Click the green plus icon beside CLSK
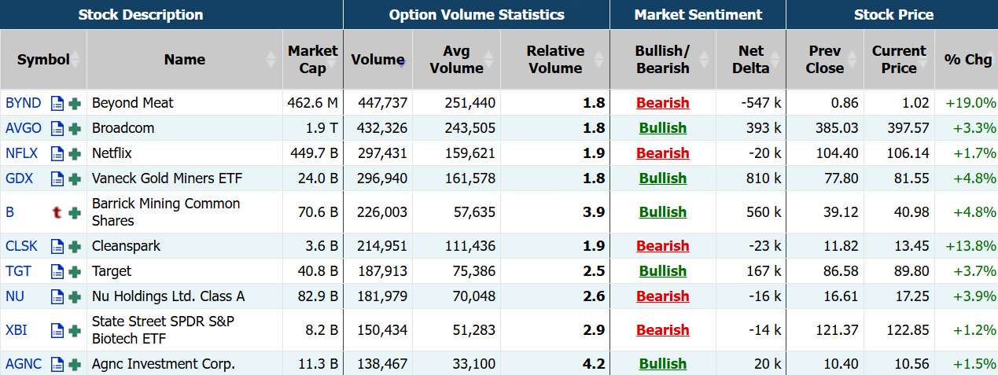The width and height of the screenshot is (998, 375). 75,246
